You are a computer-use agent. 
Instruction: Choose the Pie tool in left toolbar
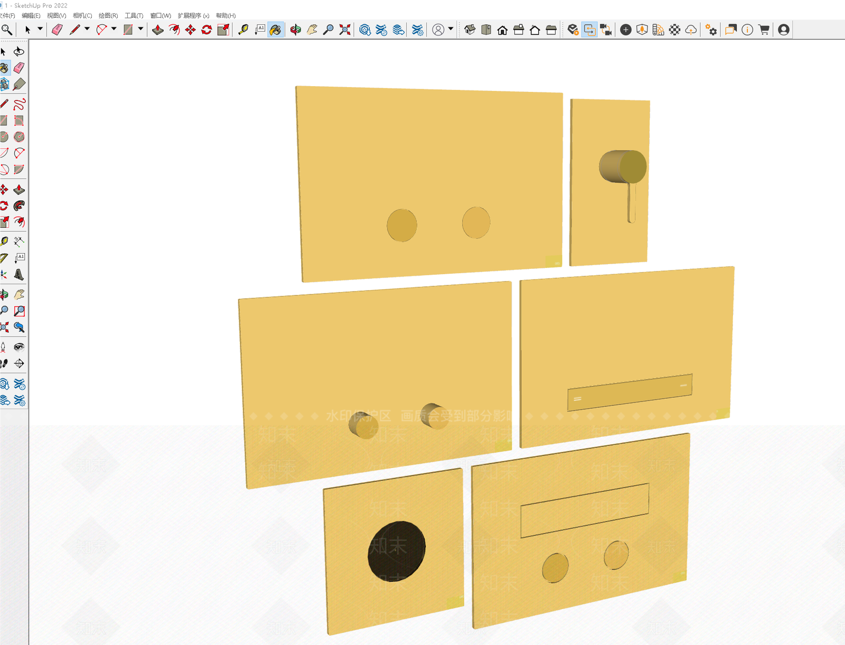click(19, 170)
